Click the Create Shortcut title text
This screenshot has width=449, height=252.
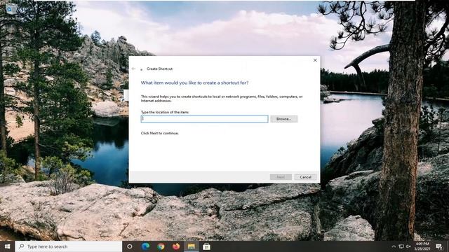tap(159, 69)
